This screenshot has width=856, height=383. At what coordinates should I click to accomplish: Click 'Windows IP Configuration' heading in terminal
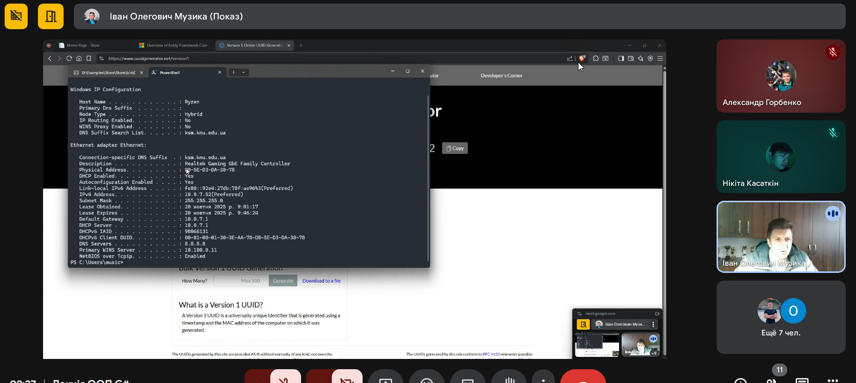pos(106,90)
